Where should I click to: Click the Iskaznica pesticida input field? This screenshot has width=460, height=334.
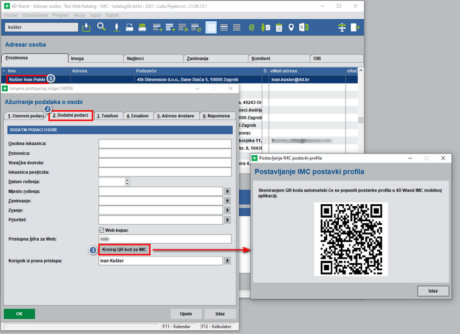pos(165,172)
